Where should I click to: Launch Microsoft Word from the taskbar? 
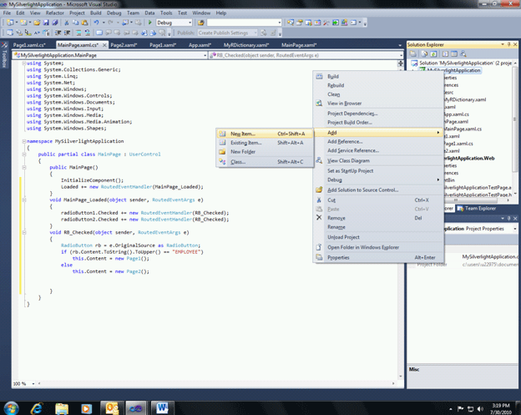pos(161,407)
